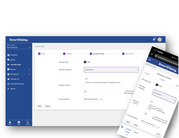Click the RESET button
The image size is (179, 138).
click(48, 106)
